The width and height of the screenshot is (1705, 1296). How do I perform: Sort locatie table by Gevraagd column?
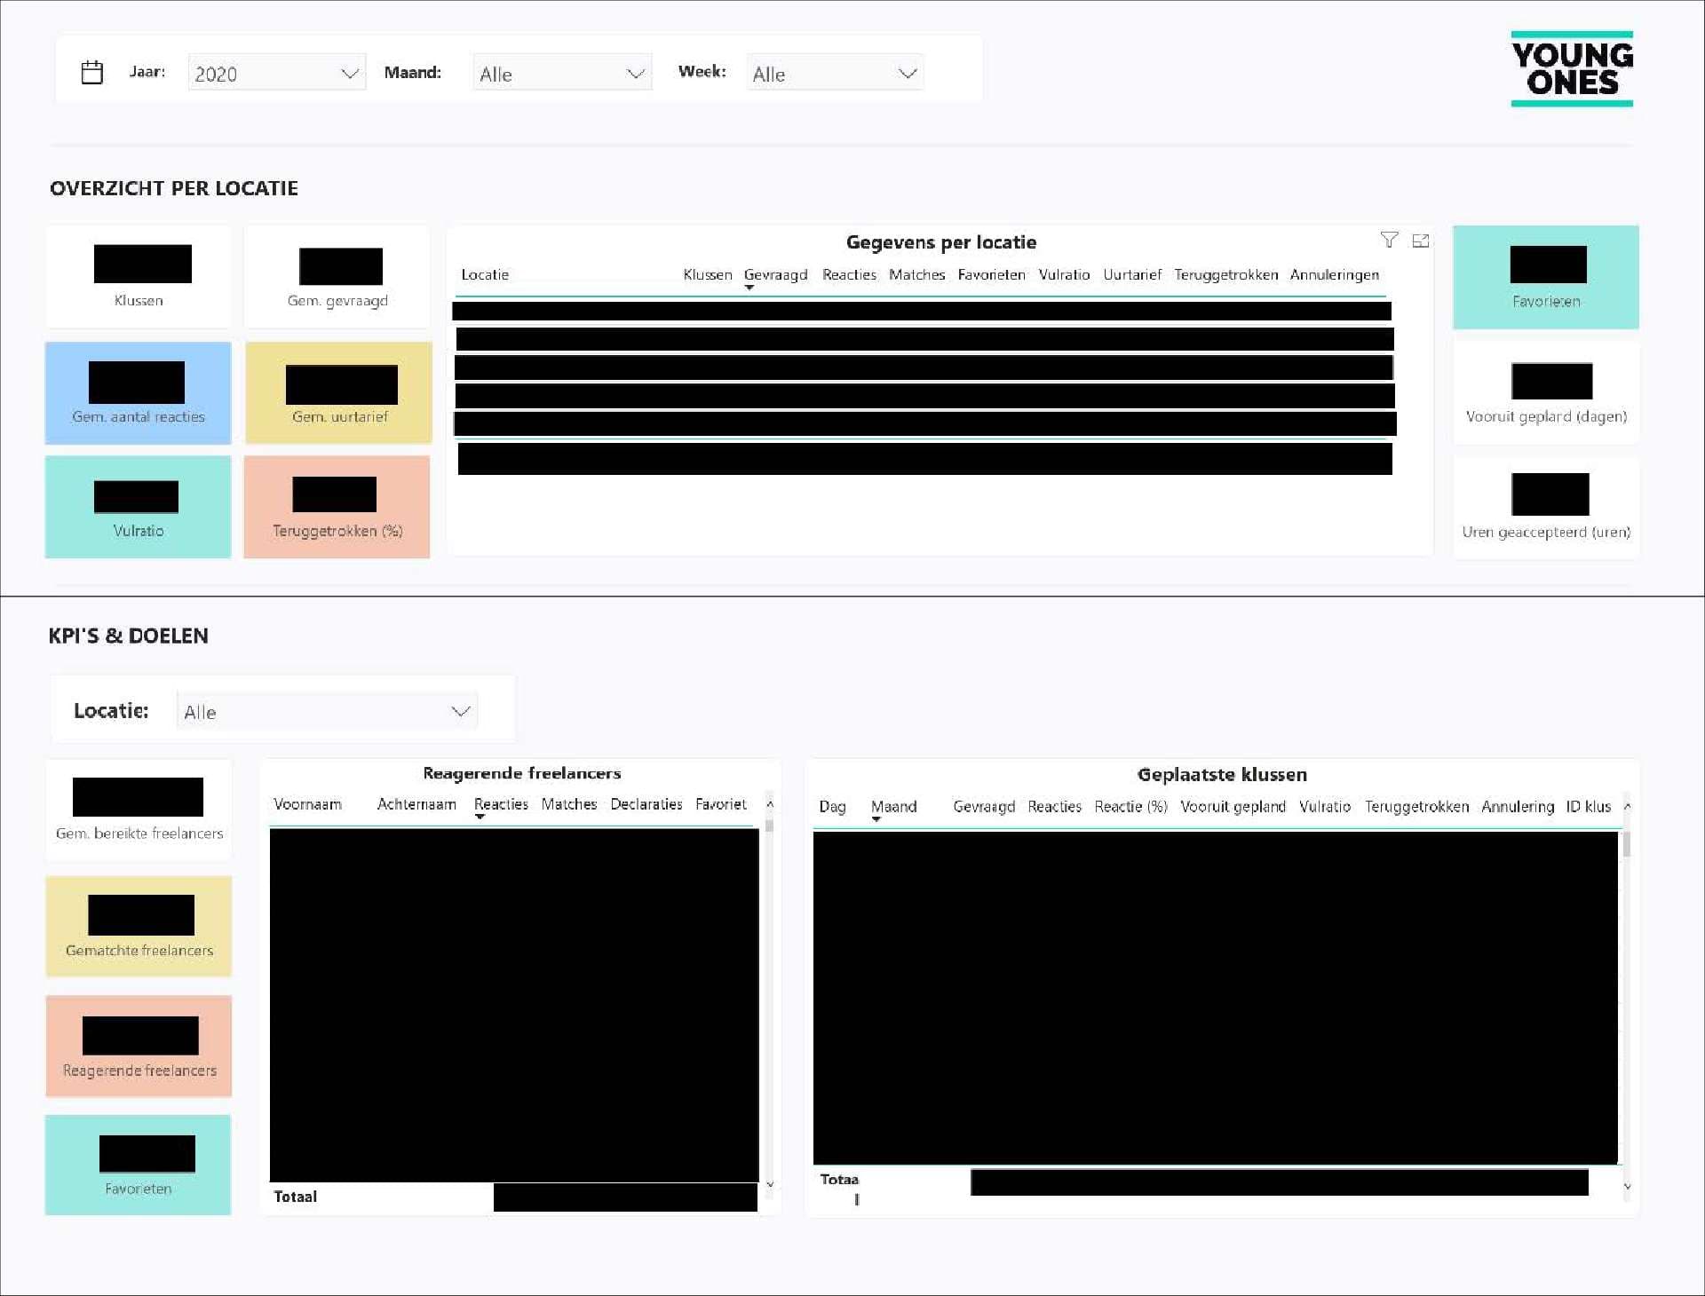775,274
